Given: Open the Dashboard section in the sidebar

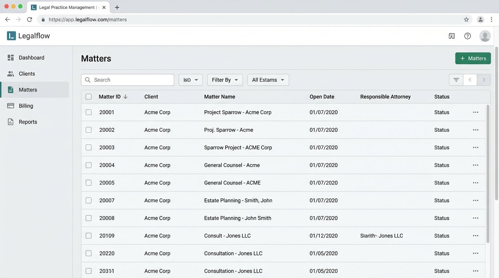Looking at the screenshot, I should pyautogui.click(x=31, y=57).
